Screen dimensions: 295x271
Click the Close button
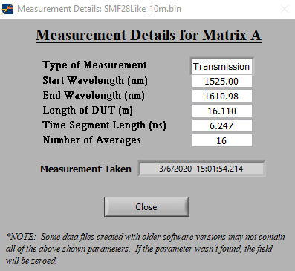coord(146,206)
